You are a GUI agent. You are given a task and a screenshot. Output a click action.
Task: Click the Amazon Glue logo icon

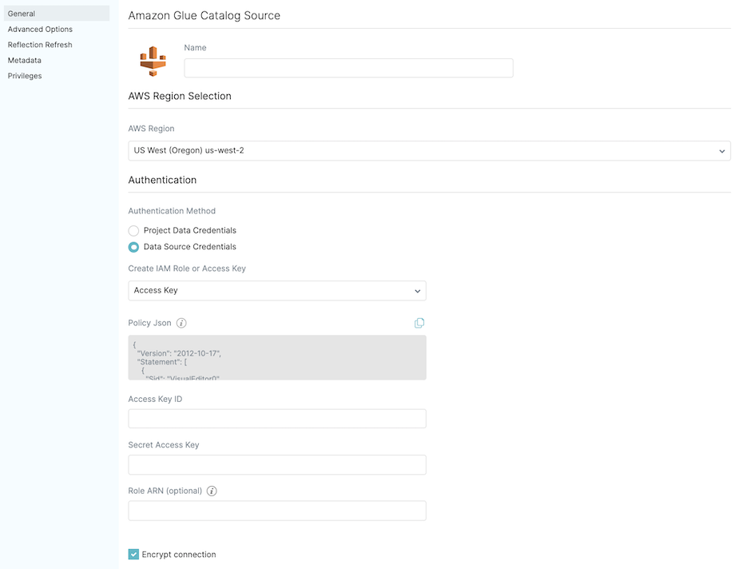[x=153, y=61]
